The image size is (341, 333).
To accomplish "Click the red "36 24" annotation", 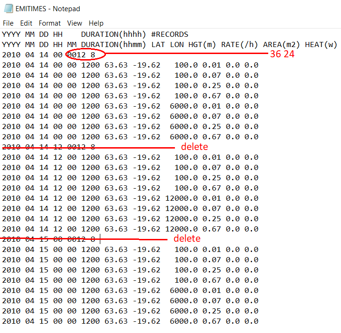I will click(282, 54).
